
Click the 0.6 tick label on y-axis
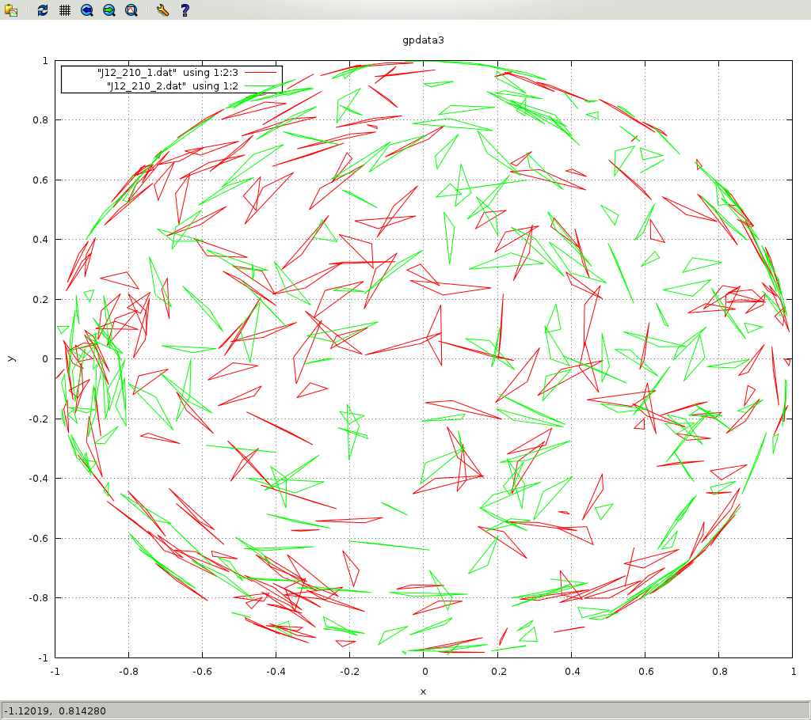(x=40, y=180)
